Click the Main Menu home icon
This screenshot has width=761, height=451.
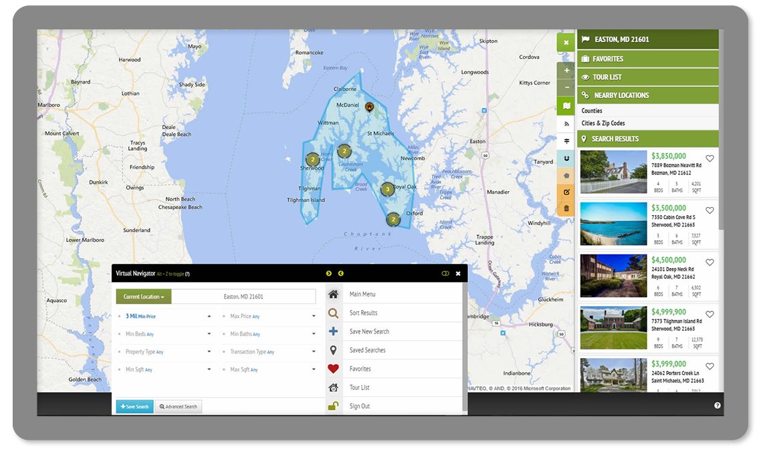[x=333, y=295]
